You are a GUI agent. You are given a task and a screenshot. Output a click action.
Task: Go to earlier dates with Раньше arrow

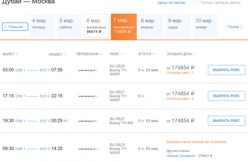[15, 27]
